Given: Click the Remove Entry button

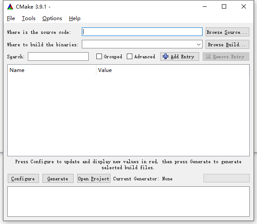Looking at the screenshot, I should [x=226, y=57].
